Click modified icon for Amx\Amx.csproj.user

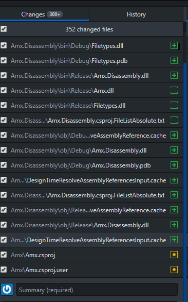(174, 270)
